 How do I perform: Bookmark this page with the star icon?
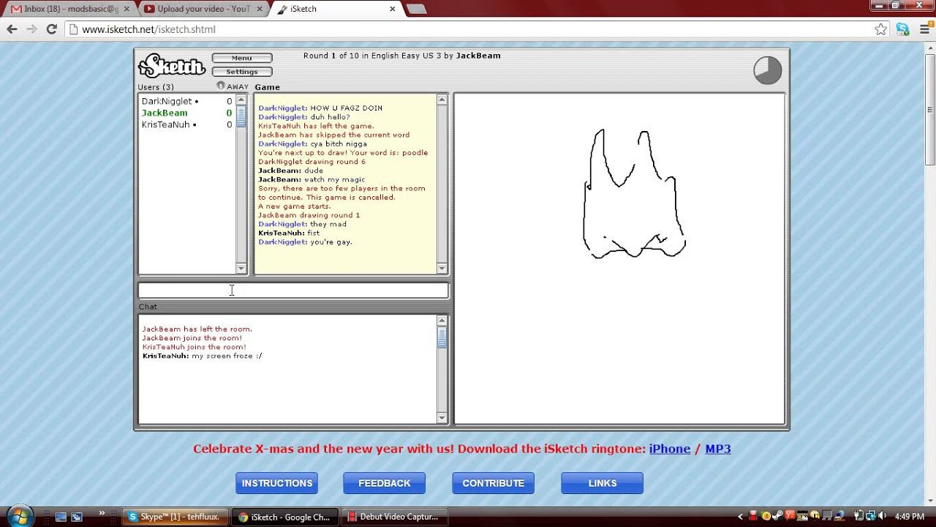(x=880, y=29)
